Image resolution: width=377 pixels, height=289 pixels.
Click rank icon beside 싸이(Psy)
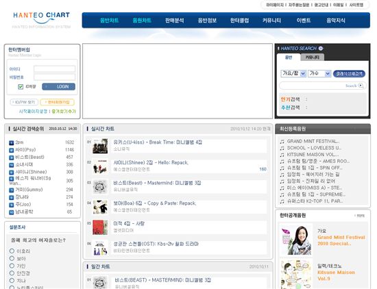coord(11,150)
